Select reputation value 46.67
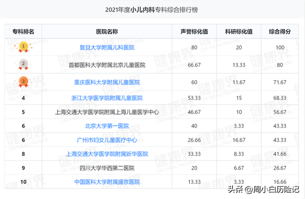The image size is (305, 199). point(194,112)
